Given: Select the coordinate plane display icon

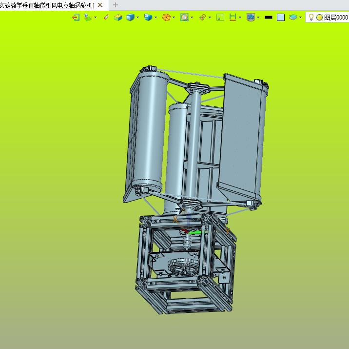Looking at the screenshot, I should (88, 17).
